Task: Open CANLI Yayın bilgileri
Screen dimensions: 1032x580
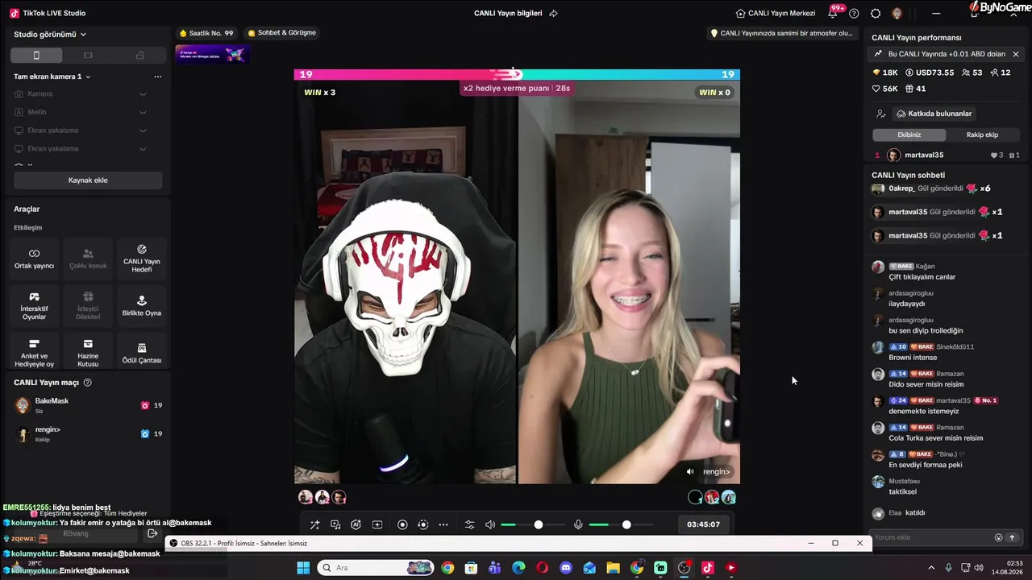Action: coord(508,13)
